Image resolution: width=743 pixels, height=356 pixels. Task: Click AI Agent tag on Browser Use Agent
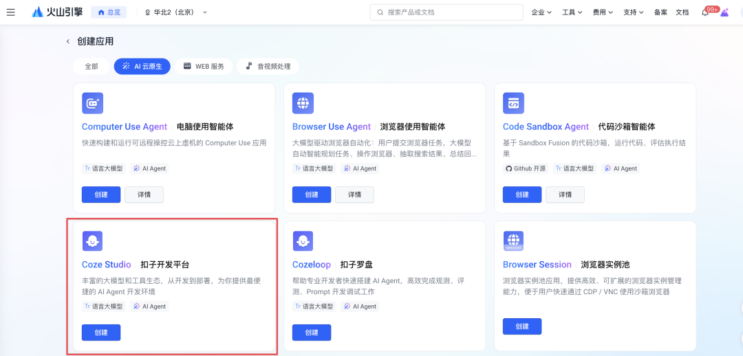[x=360, y=168]
